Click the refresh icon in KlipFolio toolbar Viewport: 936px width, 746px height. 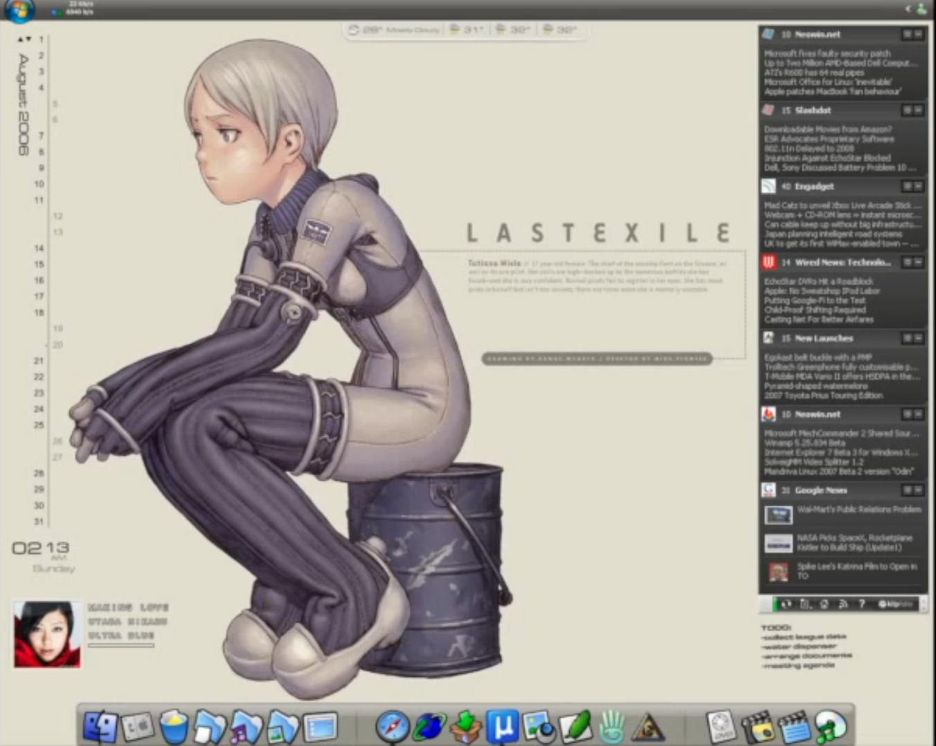coord(786,604)
